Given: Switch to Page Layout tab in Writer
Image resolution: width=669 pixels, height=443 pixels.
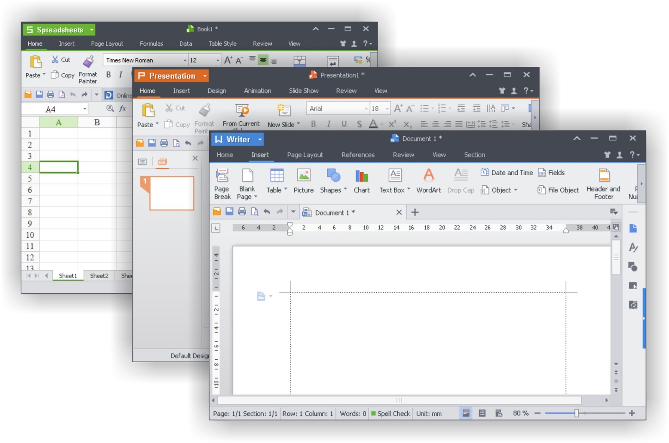Looking at the screenshot, I should pyautogui.click(x=305, y=155).
